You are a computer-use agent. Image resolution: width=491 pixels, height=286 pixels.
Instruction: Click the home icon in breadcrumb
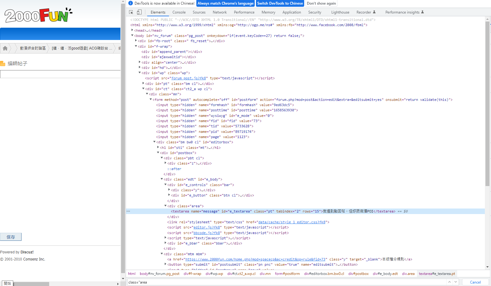5,48
